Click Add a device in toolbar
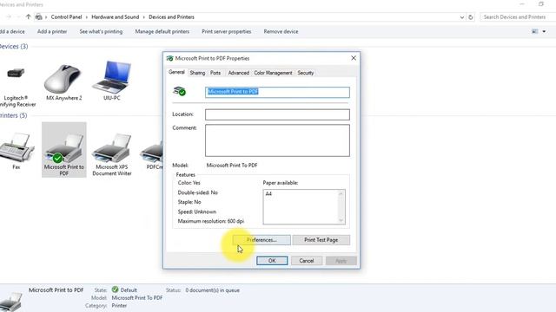The image size is (556, 312). [x=12, y=31]
